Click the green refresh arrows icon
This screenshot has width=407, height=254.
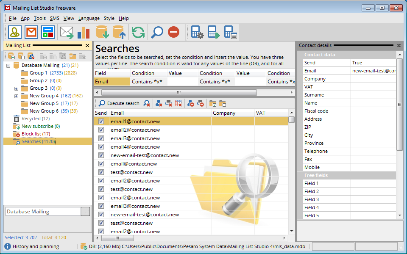(x=138, y=32)
